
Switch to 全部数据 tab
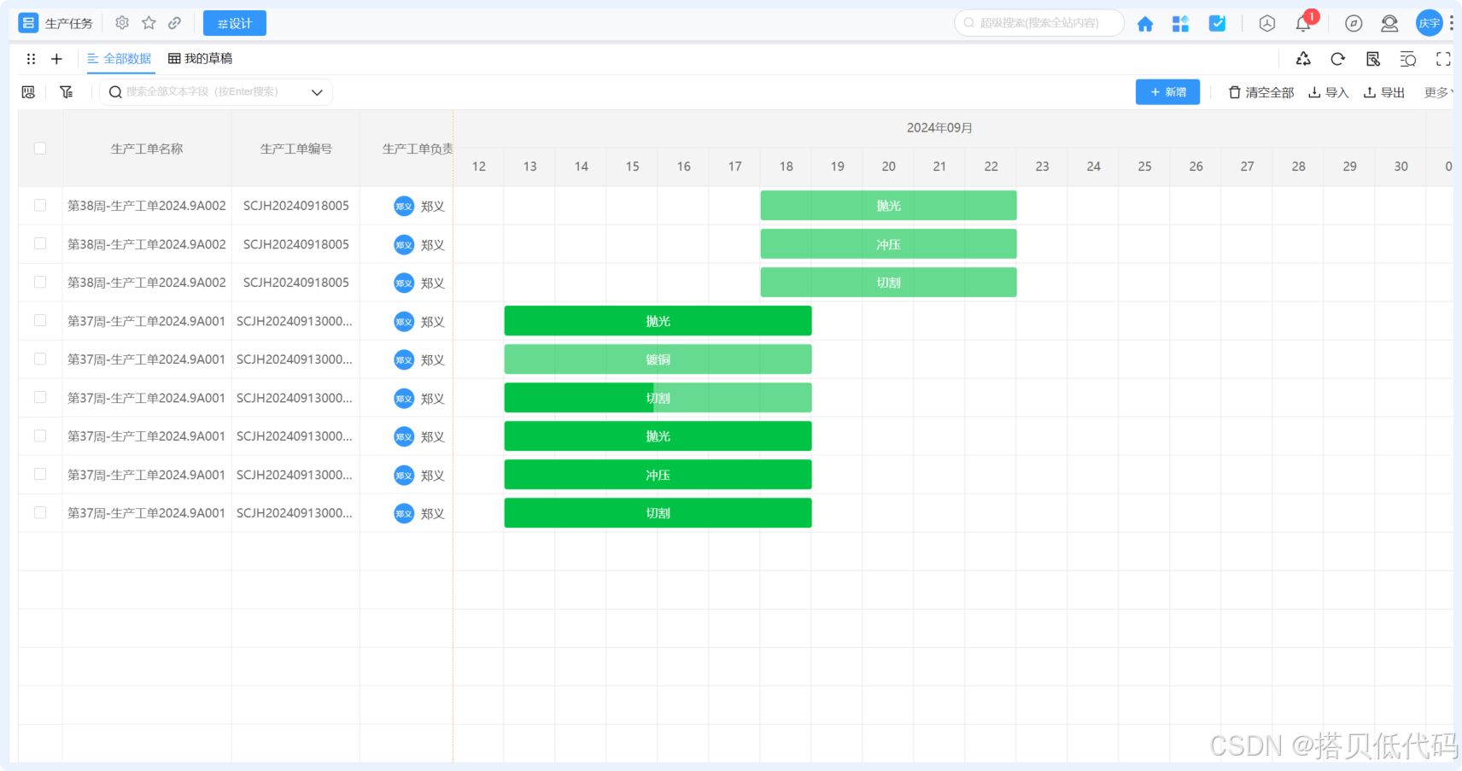pyautogui.click(x=120, y=59)
